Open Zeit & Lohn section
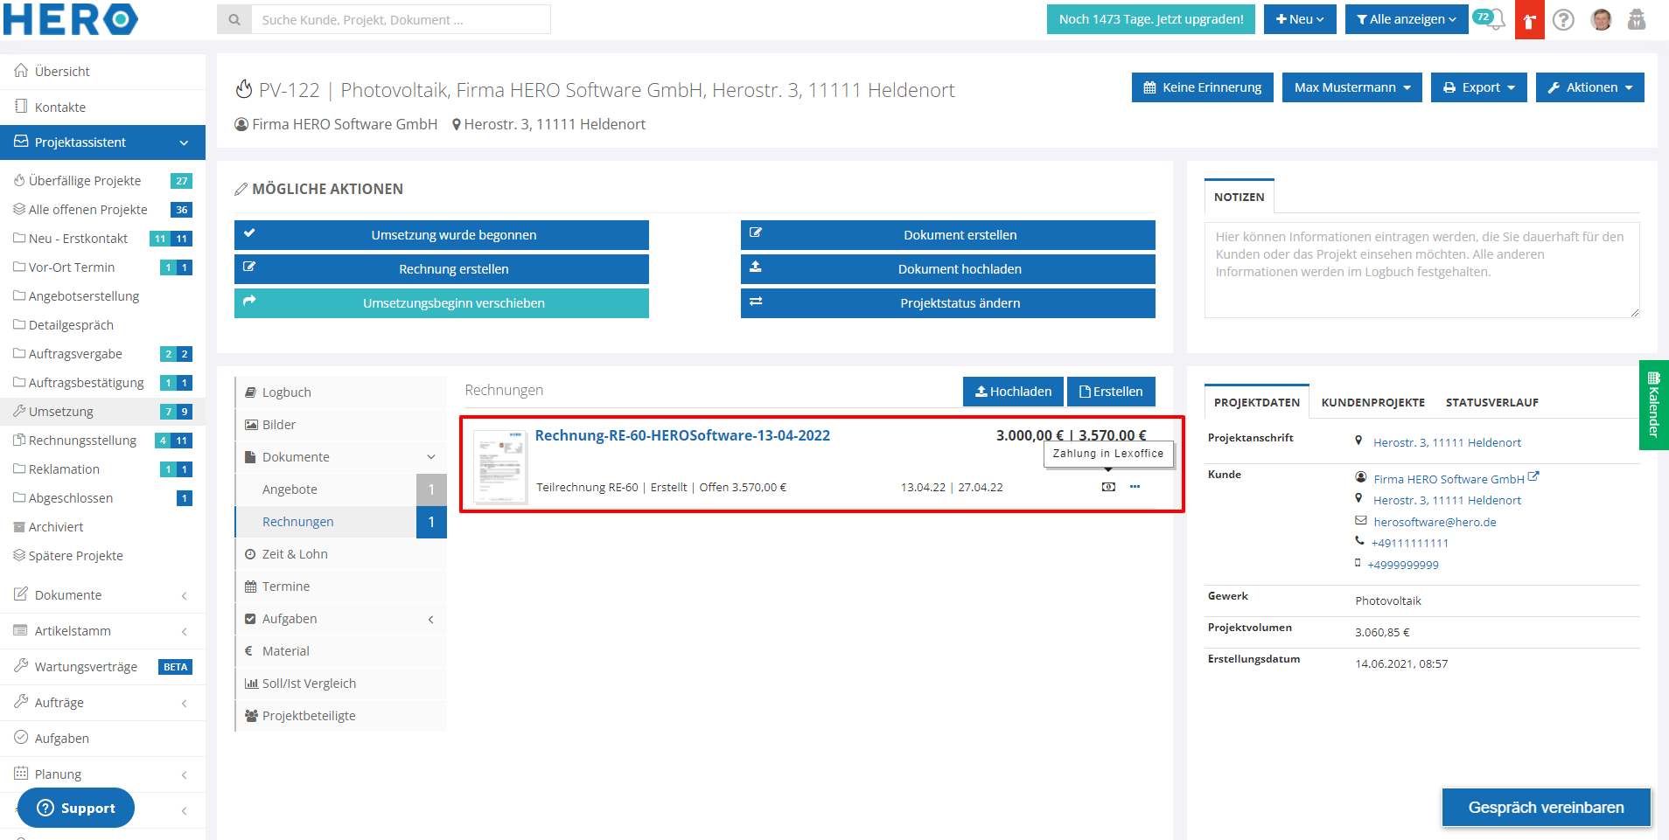1669x840 pixels. coord(341,554)
